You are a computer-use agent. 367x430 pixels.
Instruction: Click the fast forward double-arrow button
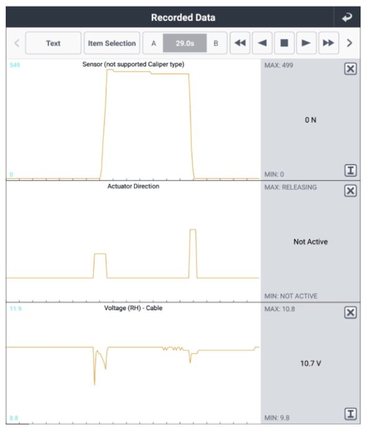(328, 43)
